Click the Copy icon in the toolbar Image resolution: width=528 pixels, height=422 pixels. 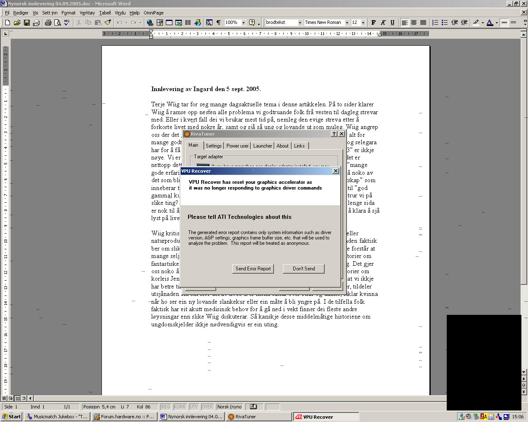pyautogui.click(x=88, y=23)
